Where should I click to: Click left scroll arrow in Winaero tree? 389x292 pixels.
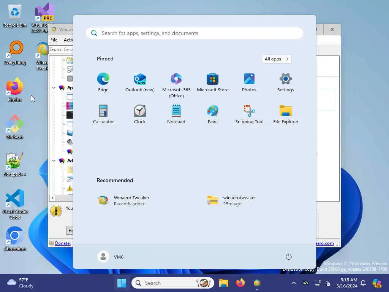click(52, 198)
